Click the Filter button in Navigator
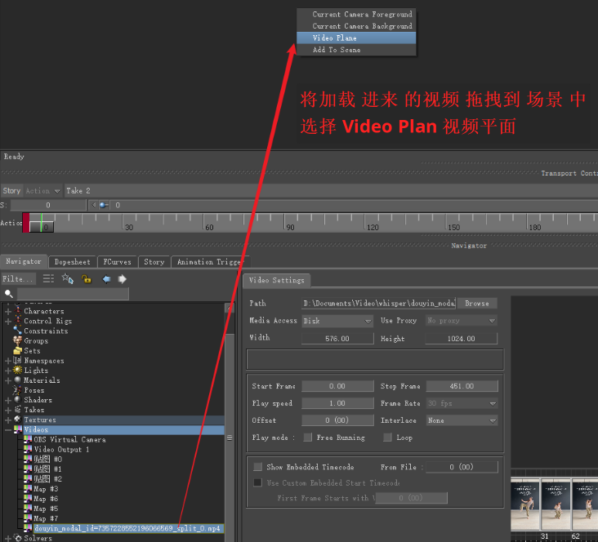 (x=17, y=279)
